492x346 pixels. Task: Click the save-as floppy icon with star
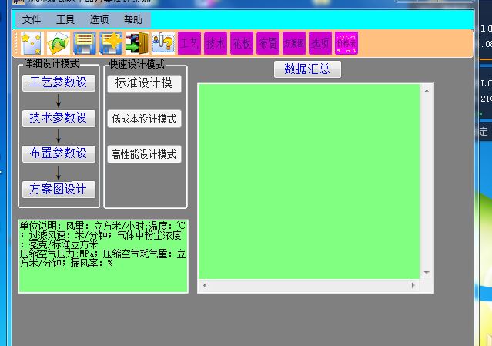[x=111, y=43]
